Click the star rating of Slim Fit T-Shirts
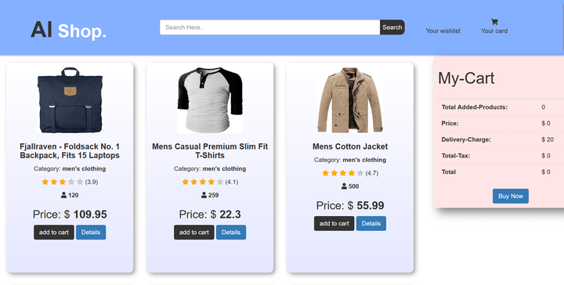This screenshot has width=564, height=285. tap(203, 182)
